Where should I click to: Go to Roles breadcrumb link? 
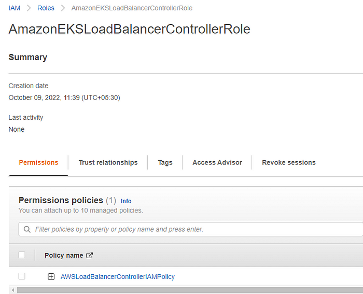(46, 8)
